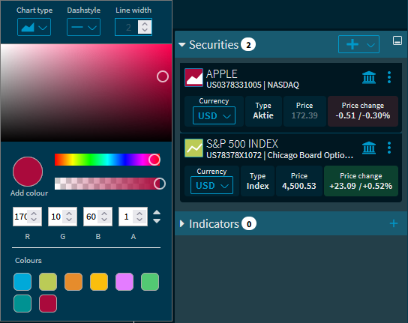408x323 pixels.
Task: Minimize the Securities panel icon
Action: coord(397,40)
